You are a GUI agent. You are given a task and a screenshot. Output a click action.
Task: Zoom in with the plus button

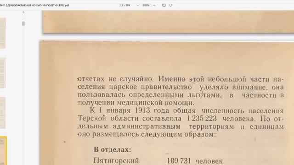point(154,5)
